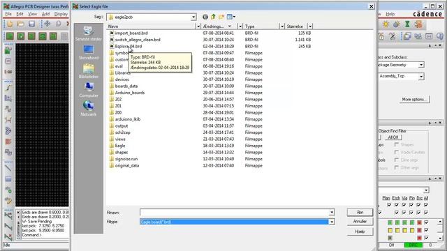Screen dimensions: 447x251
Task: Toggle Shapes checkbox in Object Find Filter
Action: click(x=397, y=145)
